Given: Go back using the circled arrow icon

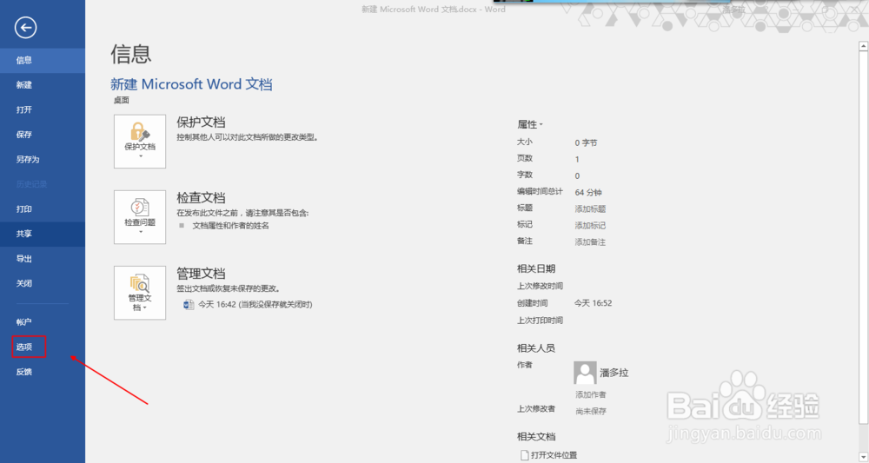Looking at the screenshot, I should [x=25, y=28].
